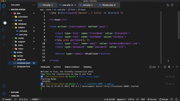Screen dimensions: 180x101
Task: Maximize the panel with the up chevron
Action: coord(173,67)
